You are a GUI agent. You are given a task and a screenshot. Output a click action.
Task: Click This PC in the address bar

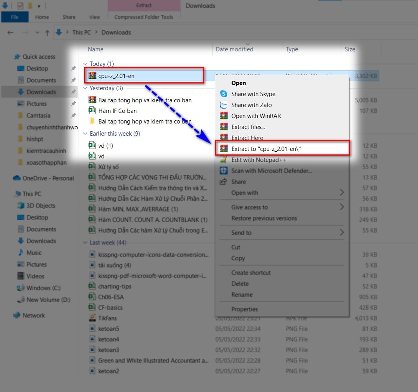tap(81, 32)
